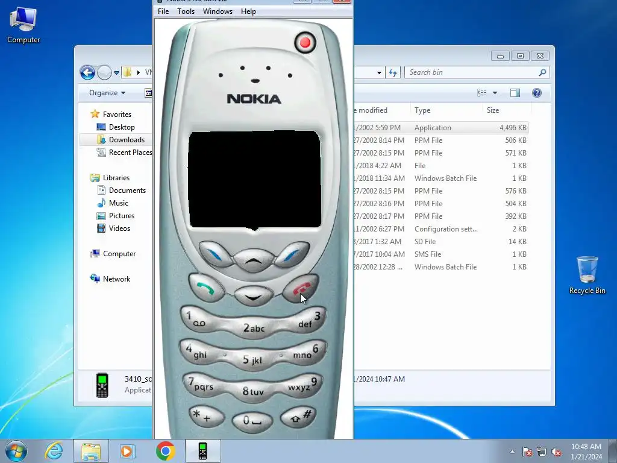Open Explorer help icon
The image size is (617, 463).
537,93
